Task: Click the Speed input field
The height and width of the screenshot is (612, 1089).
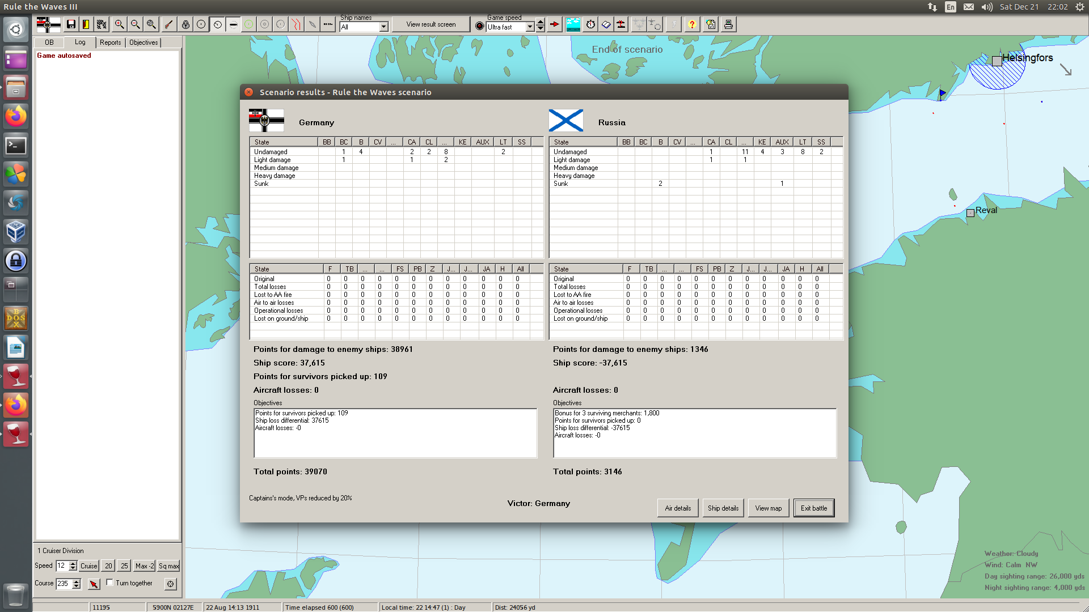Action: [x=62, y=566]
